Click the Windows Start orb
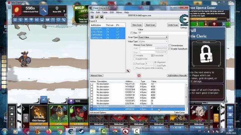Screen dimensions: 241x135 5,132
